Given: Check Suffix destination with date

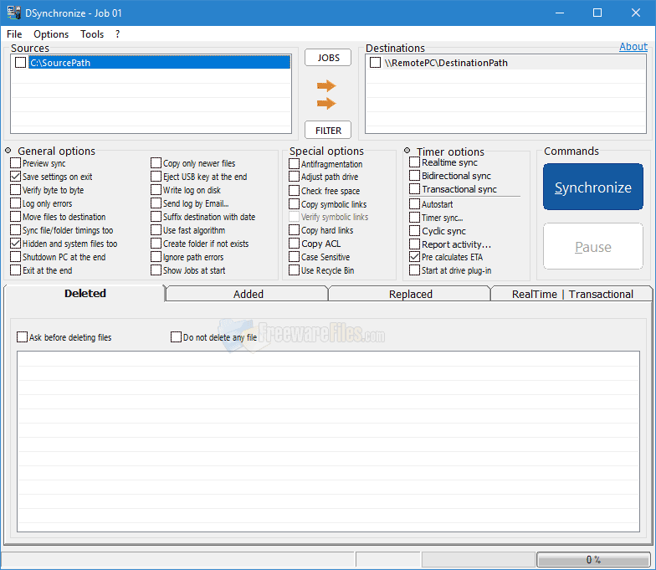Looking at the screenshot, I should pos(156,217).
